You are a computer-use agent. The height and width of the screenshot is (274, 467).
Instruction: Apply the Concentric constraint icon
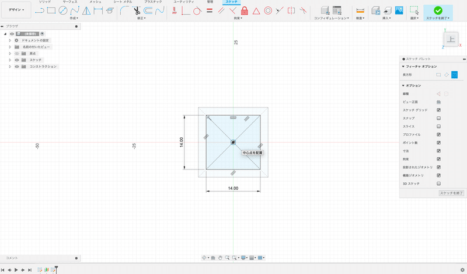(268, 11)
